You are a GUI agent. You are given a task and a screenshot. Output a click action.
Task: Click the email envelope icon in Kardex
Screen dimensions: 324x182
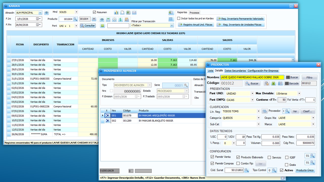(x=134, y=12)
